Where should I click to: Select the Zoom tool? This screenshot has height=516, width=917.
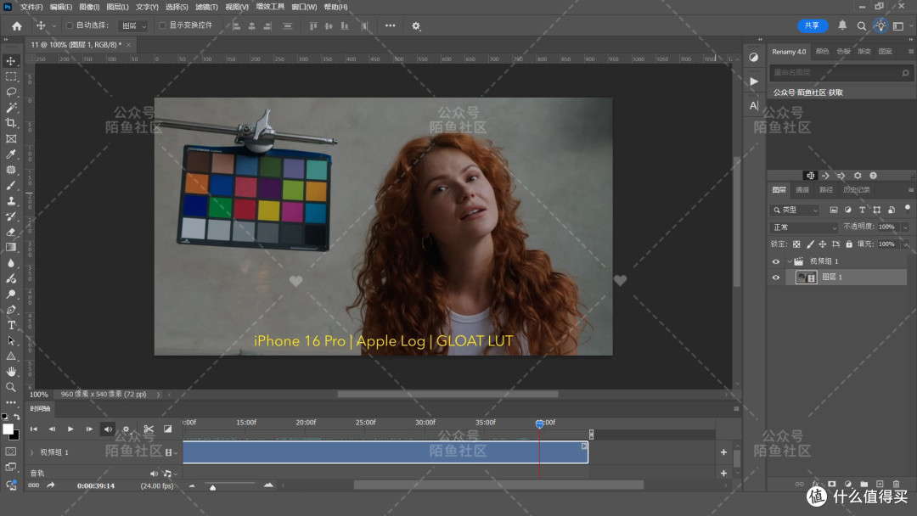click(x=11, y=387)
